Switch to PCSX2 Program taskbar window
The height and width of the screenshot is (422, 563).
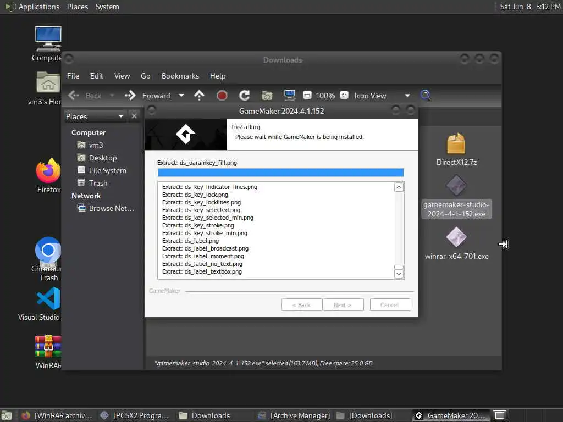tap(135, 415)
